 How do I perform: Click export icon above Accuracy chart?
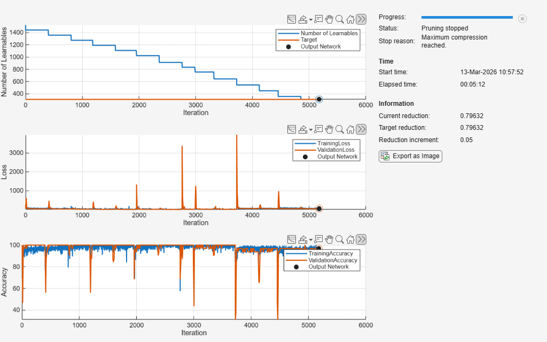tap(302, 239)
